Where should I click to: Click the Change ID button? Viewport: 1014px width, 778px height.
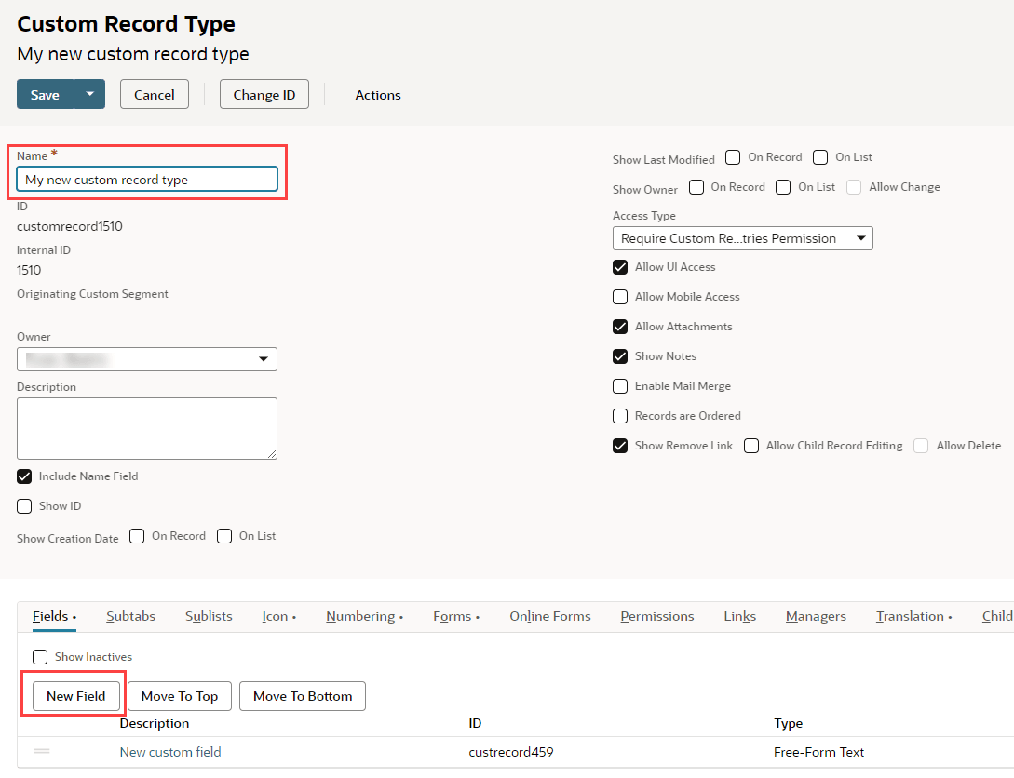pos(264,94)
